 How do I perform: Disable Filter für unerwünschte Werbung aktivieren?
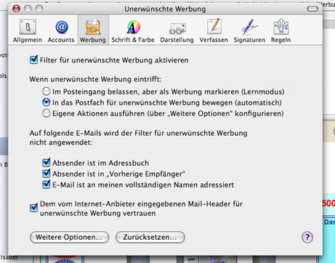(33, 60)
